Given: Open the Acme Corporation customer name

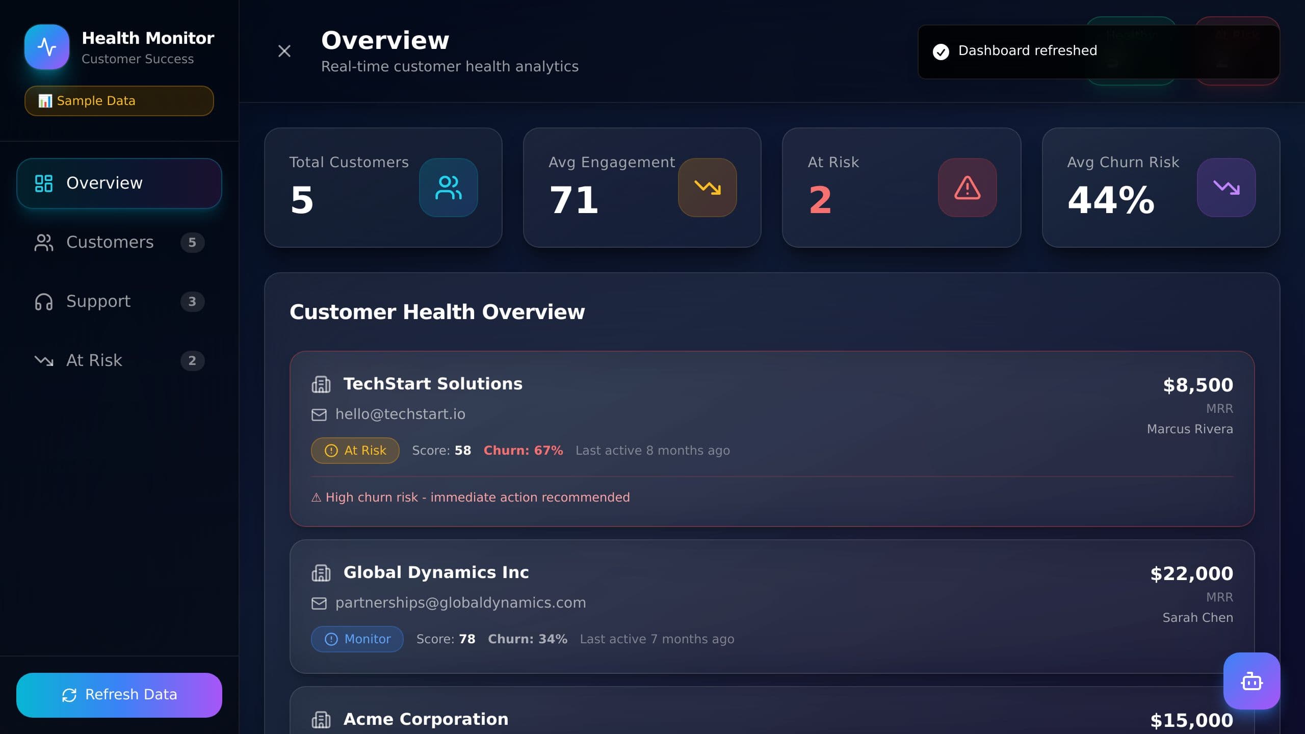Looking at the screenshot, I should [x=426, y=719].
